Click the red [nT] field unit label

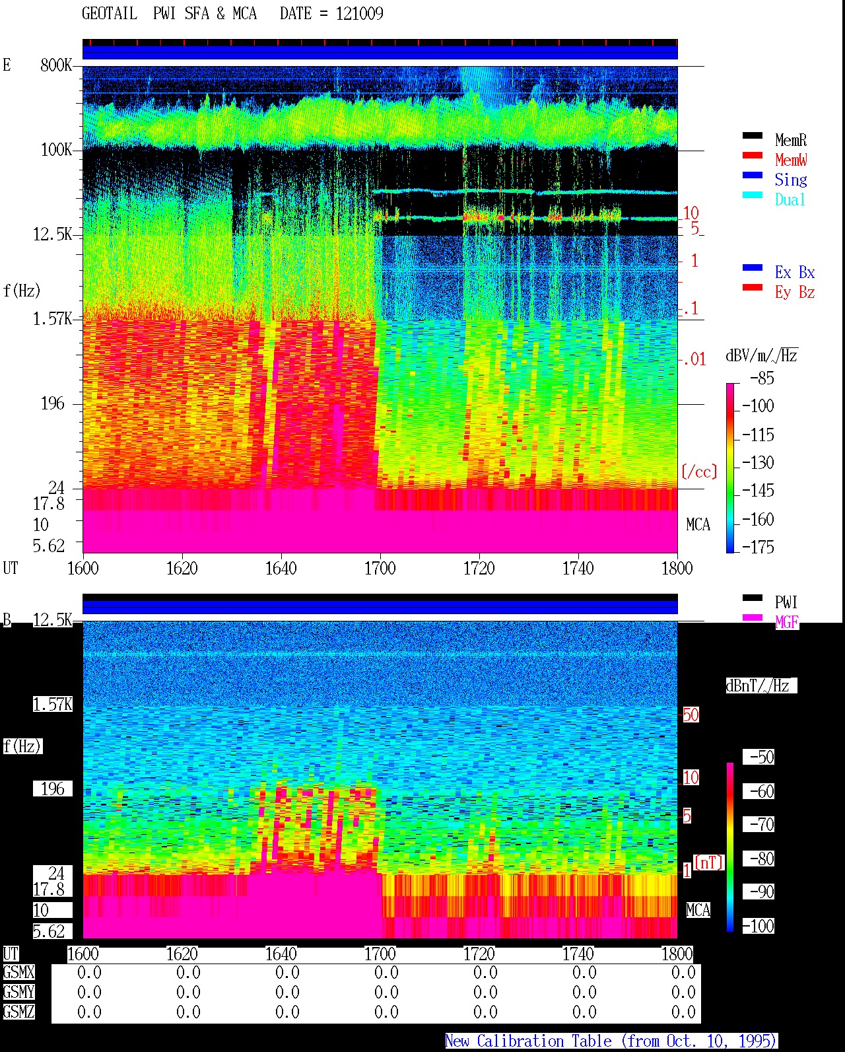click(709, 862)
